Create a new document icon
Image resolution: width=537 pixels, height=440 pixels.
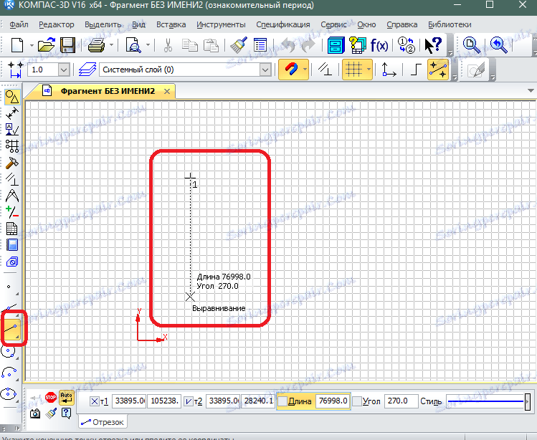point(17,45)
